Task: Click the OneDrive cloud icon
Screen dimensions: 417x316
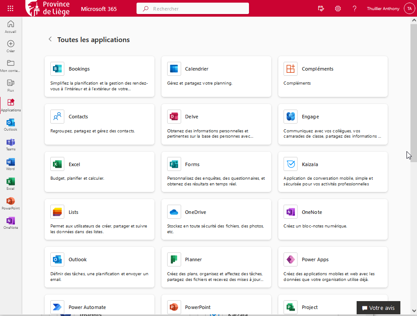Action: [174, 212]
